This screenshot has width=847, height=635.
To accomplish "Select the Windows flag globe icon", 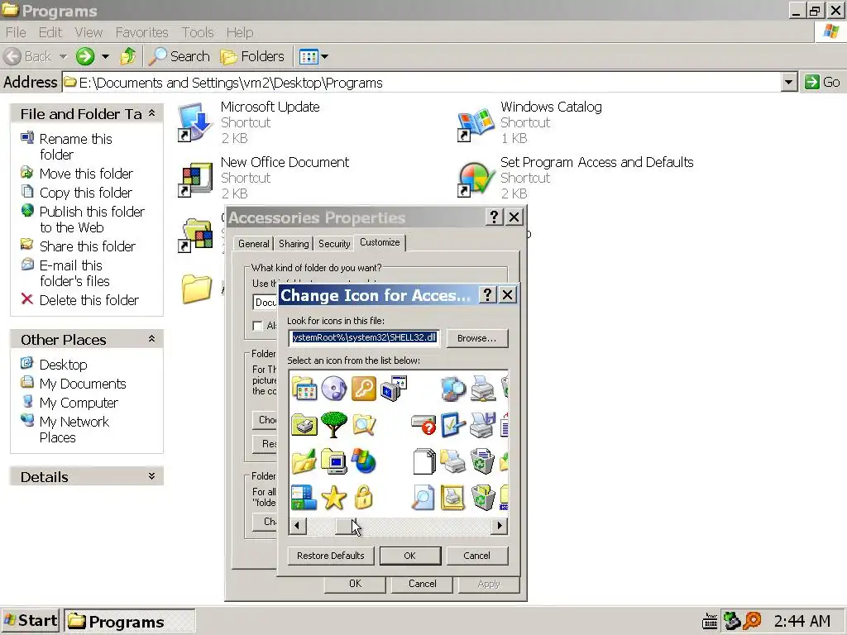I will click(364, 461).
